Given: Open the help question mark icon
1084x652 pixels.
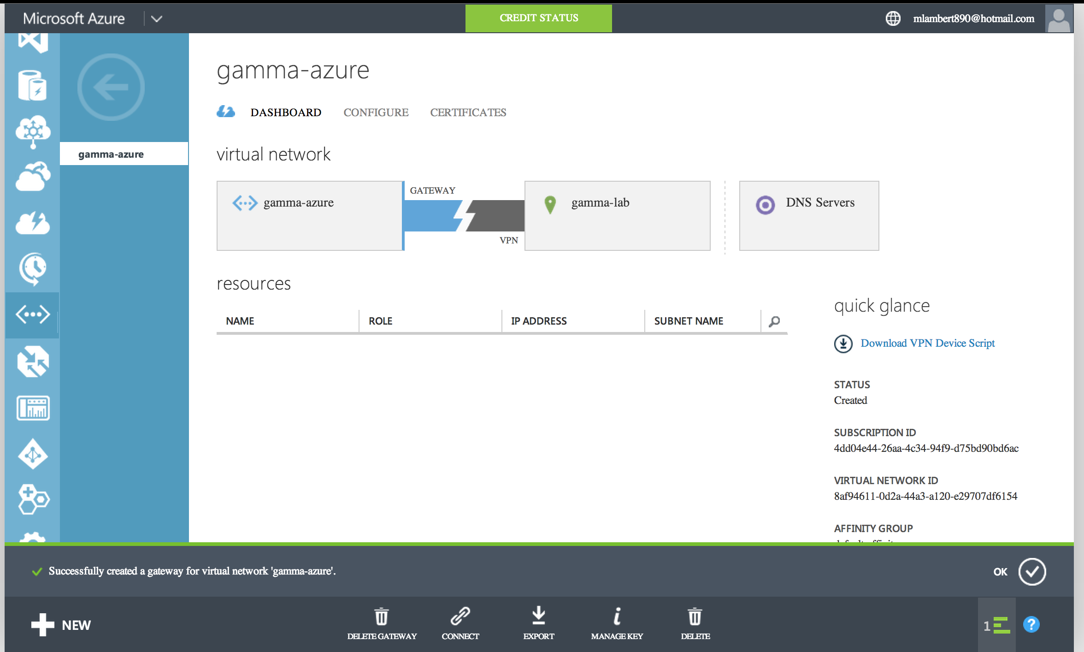Looking at the screenshot, I should point(1031,625).
